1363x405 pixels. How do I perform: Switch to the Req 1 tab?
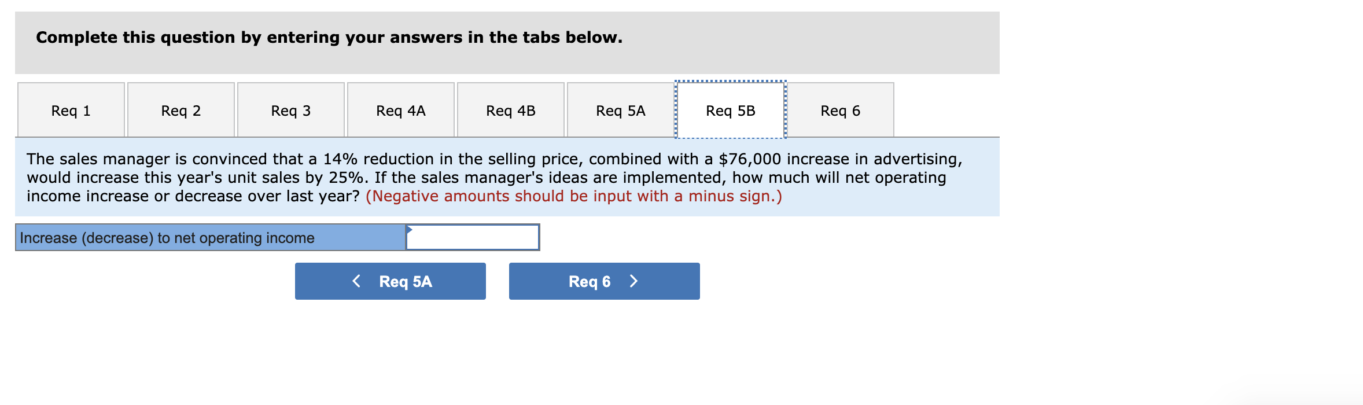click(x=70, y=110)
